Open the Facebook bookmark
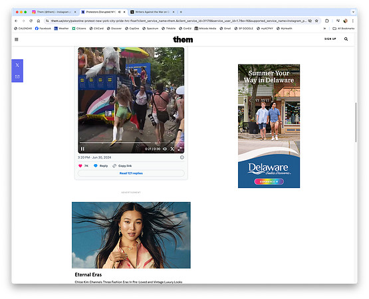This screenshot has width=369, height=299. pyautogui.click(x=43, y=29)
